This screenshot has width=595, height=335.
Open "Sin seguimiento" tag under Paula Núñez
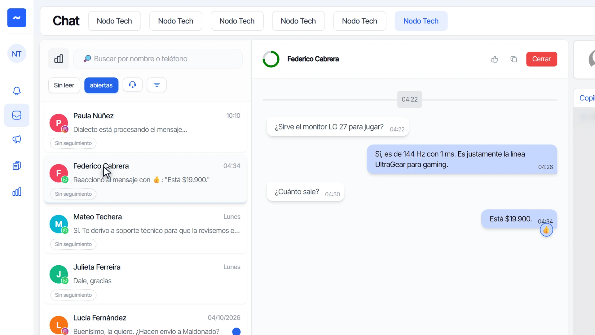[x=73, y=143]
